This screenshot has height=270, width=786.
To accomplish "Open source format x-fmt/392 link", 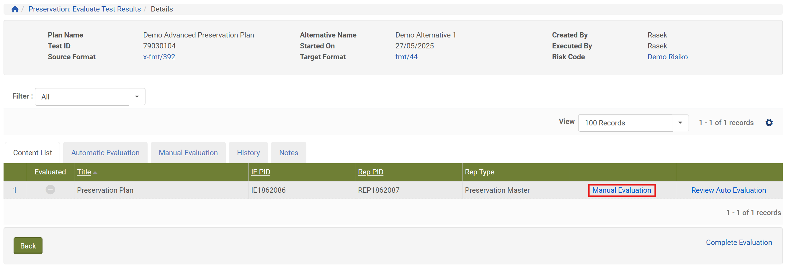I will (159, 57).
